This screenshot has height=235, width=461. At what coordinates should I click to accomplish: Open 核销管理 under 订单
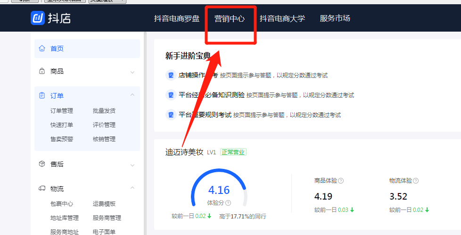[x=104, y=139]
